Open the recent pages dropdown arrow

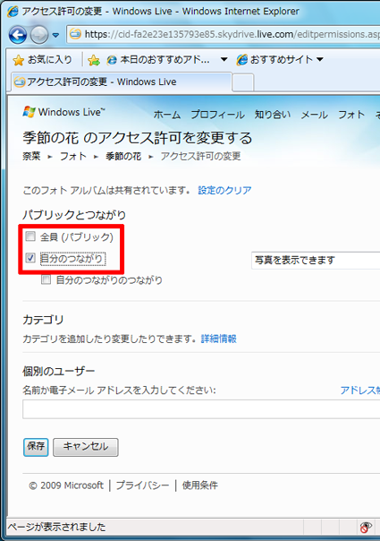coord(55,35)
